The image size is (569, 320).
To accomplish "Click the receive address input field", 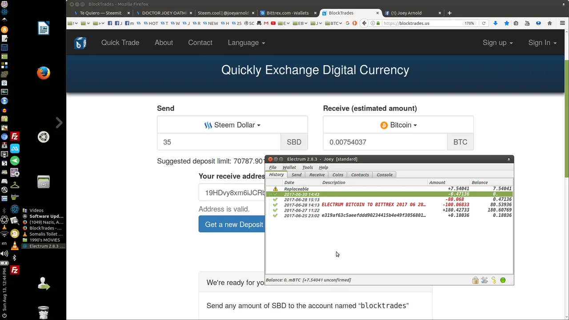I will (232, 192).
